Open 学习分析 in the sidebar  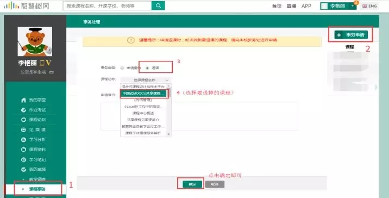37,140
